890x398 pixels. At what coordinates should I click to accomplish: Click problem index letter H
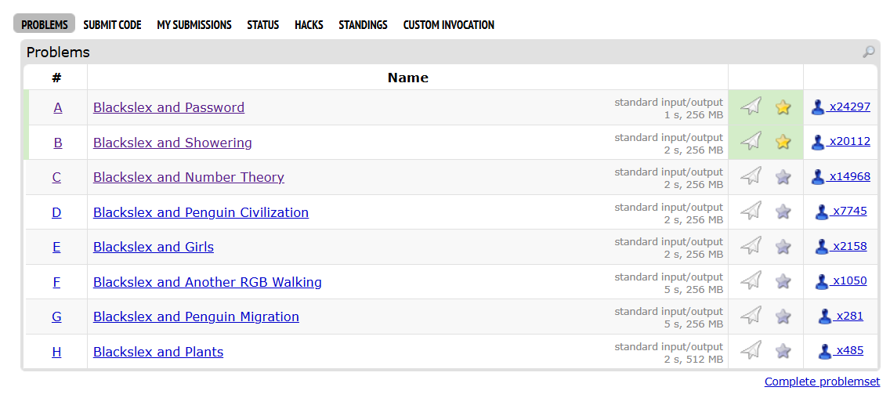click(x=56, y=352)
